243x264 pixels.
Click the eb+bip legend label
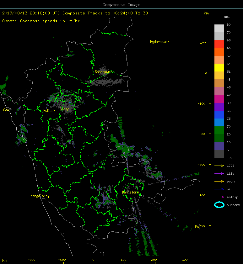[232, 197]
